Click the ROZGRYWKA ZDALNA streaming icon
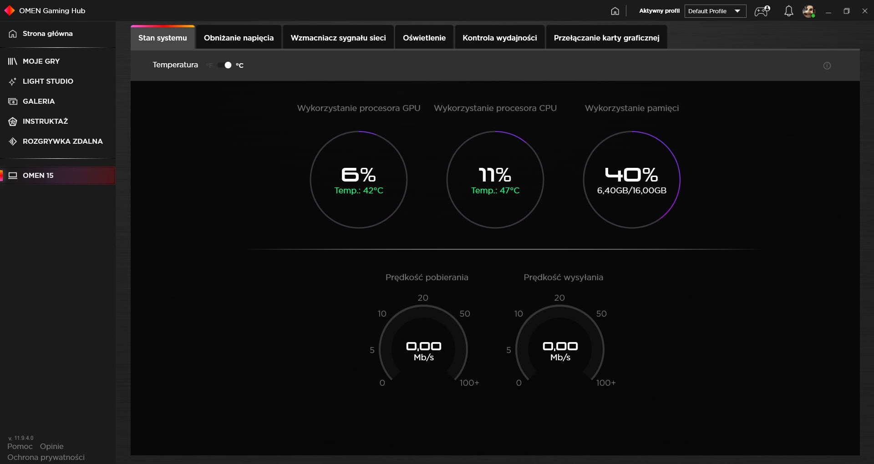Screen dimensions: 874x464 (x=13, y=141)
